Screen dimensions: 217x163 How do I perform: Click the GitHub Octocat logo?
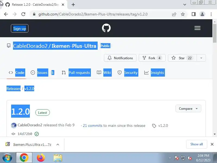tap(106, 28)
